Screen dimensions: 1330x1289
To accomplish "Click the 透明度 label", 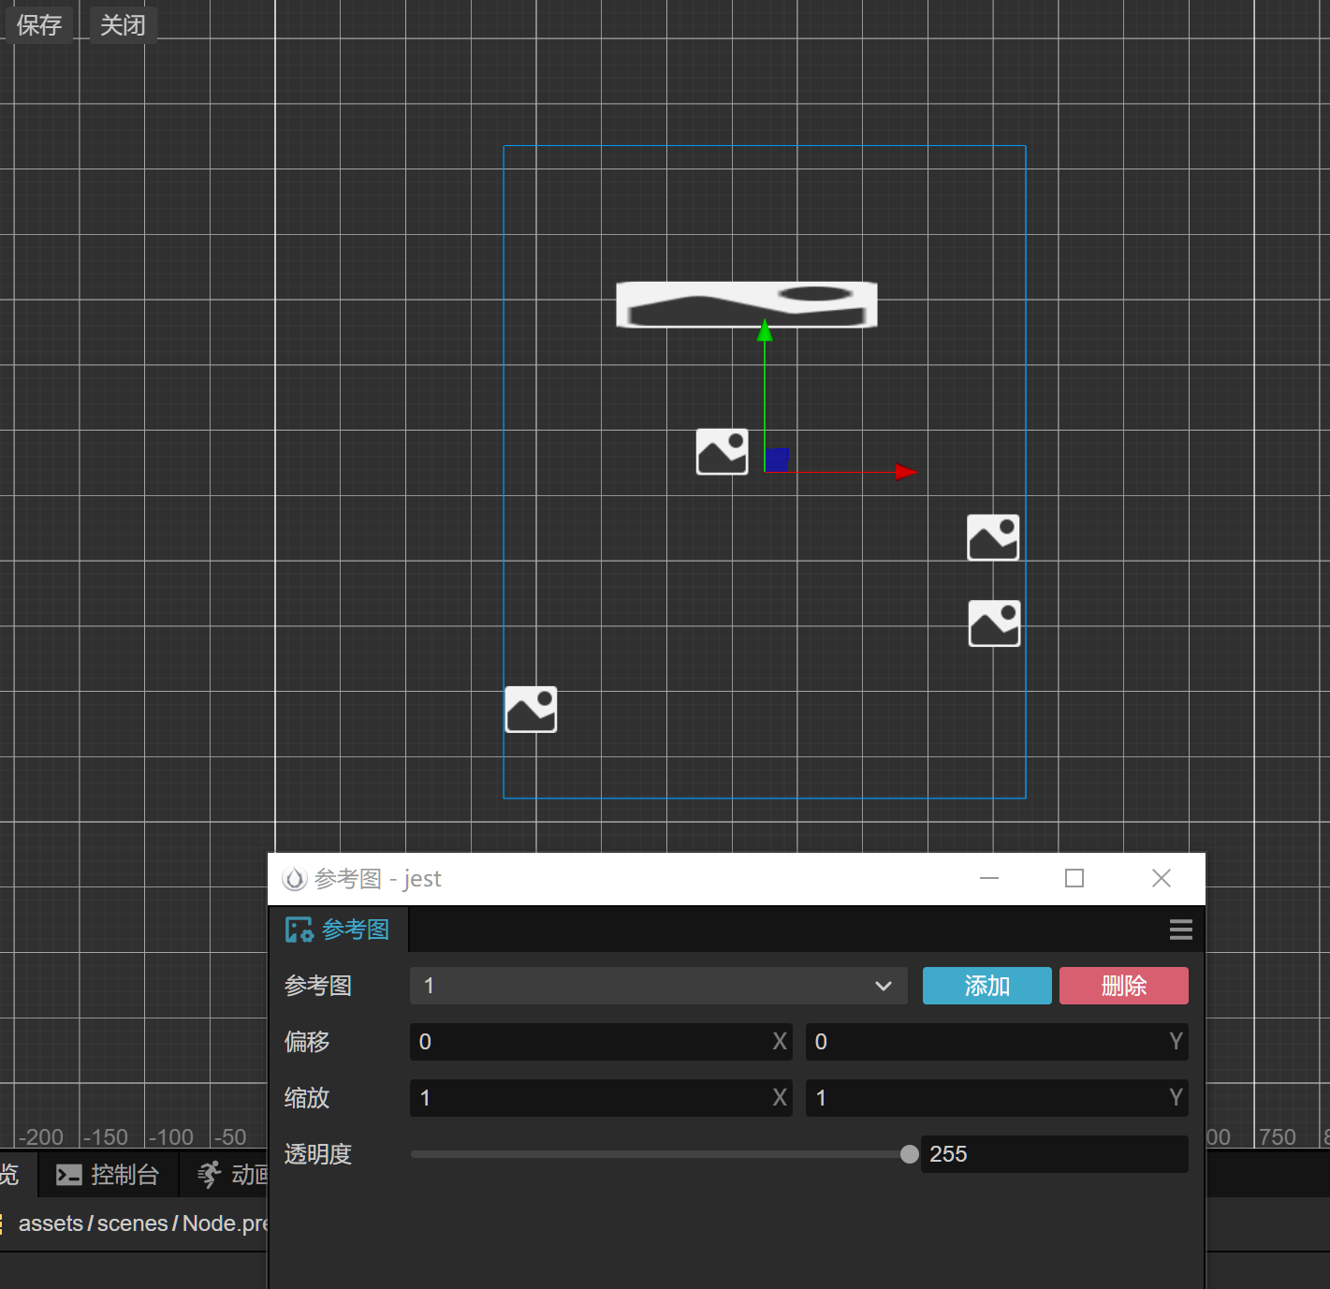I will 318,1154.
